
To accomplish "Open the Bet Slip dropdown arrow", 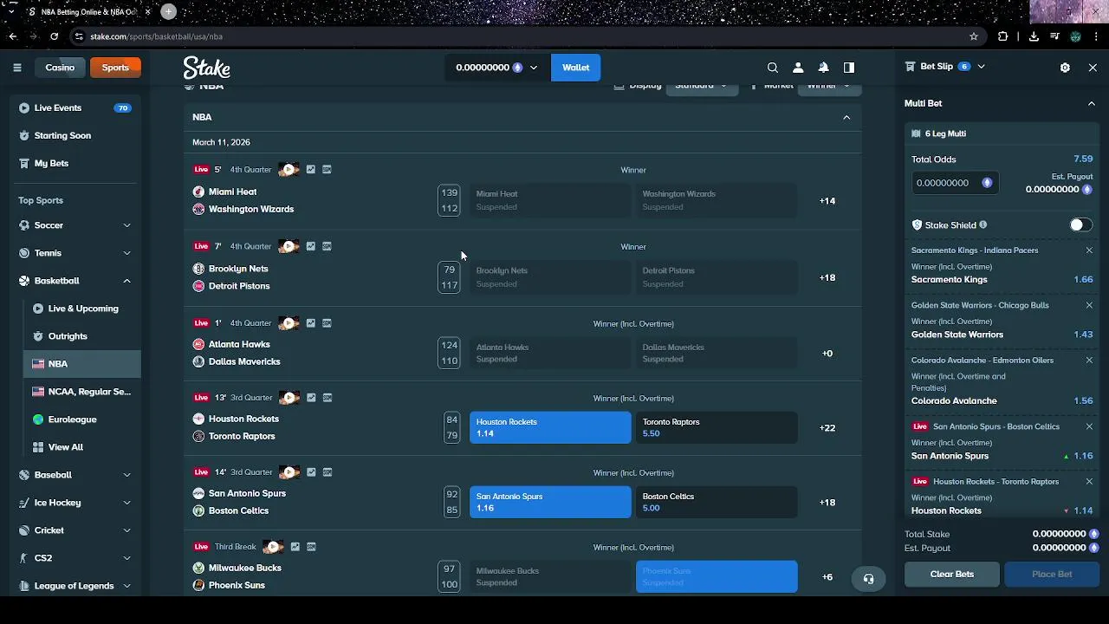I will click(x=981, y=67).
